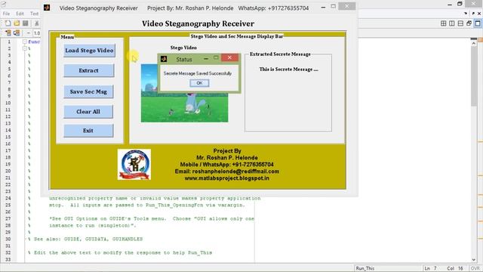483x272 pixels.
Task: Open file icon in editor toolbar
Action: coord(17,23)
